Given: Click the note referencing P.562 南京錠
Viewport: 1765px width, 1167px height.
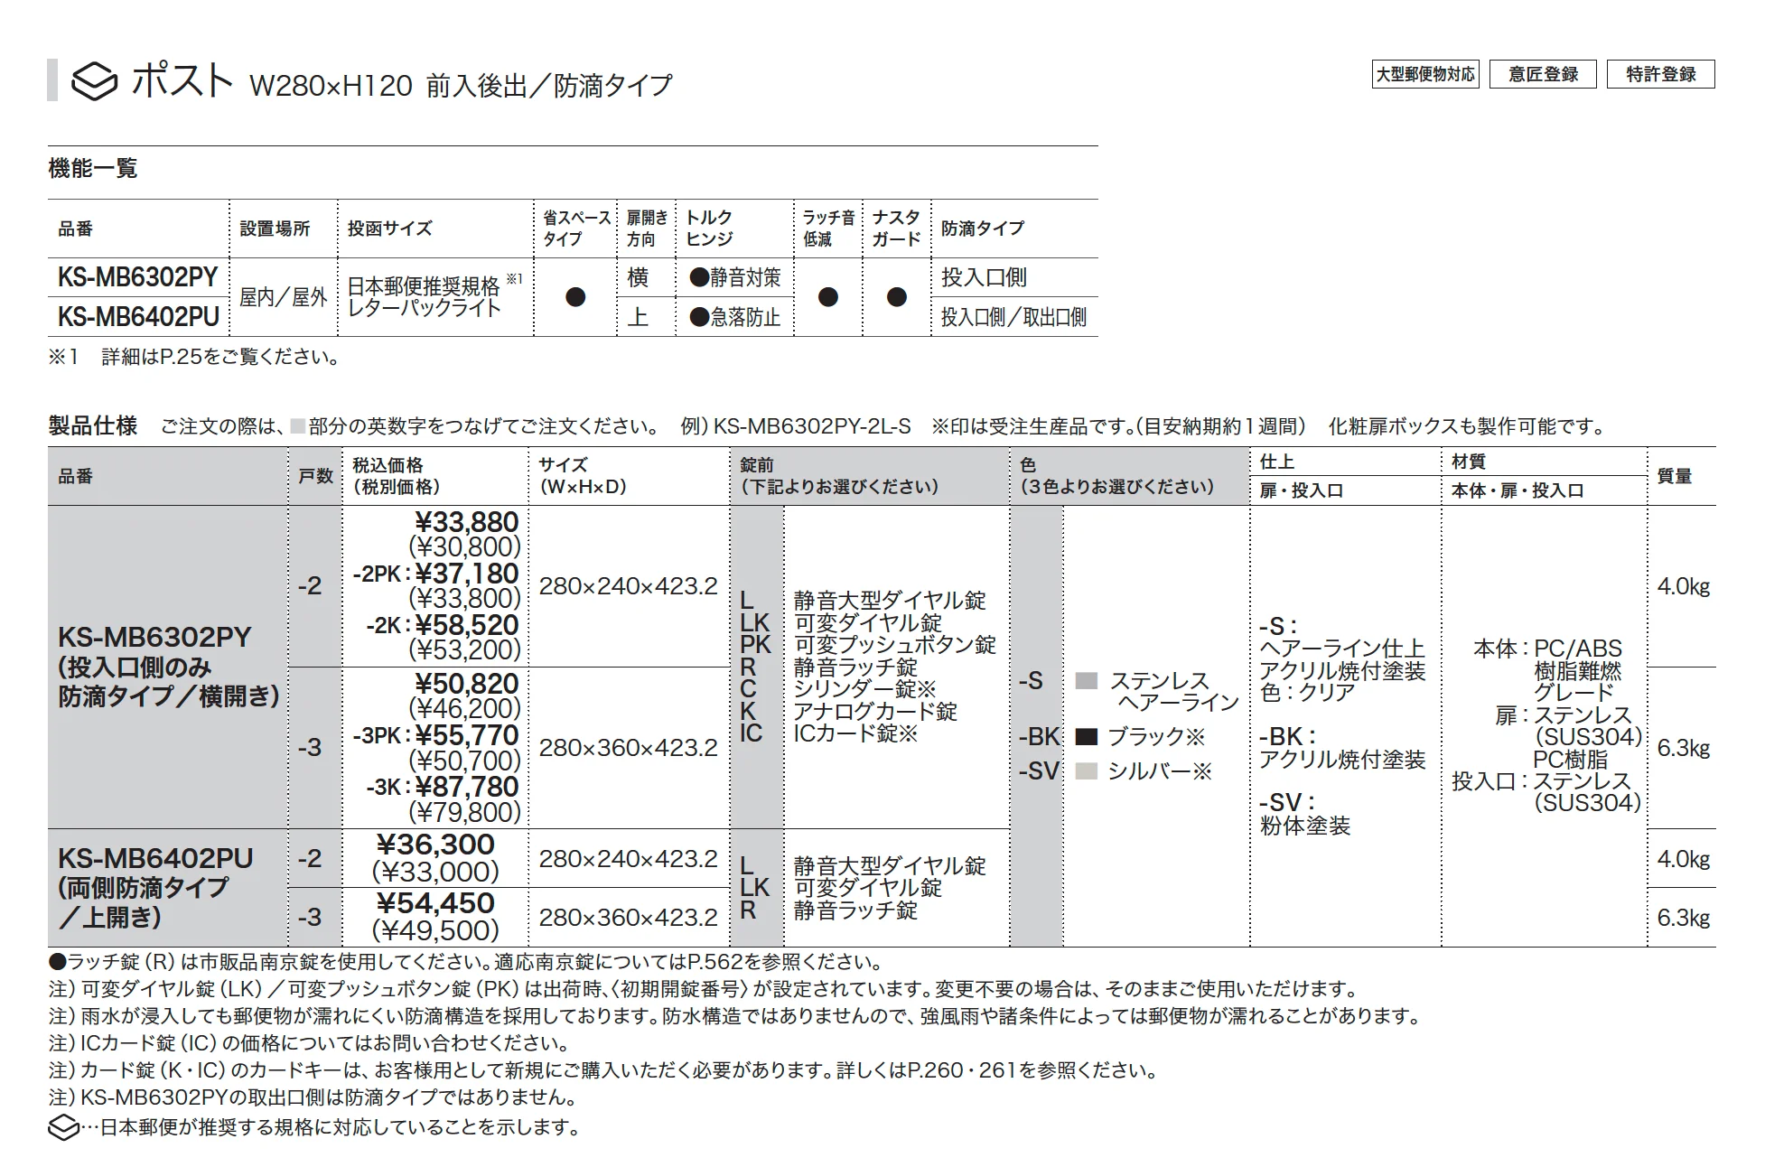Looking at the screenshot, I should coord(466,962).
